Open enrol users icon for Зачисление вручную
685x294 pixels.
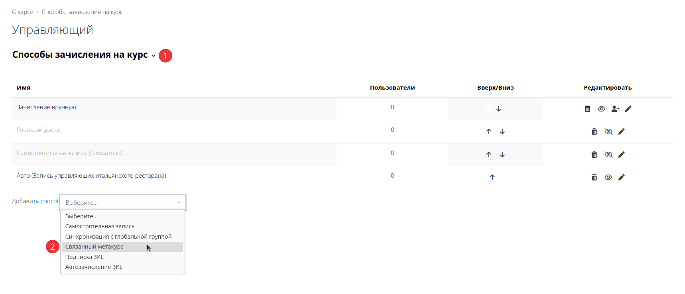615,109
